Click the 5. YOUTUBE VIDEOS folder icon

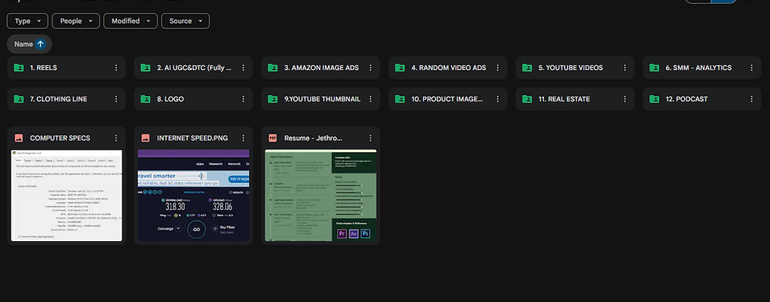coord(527,68)
